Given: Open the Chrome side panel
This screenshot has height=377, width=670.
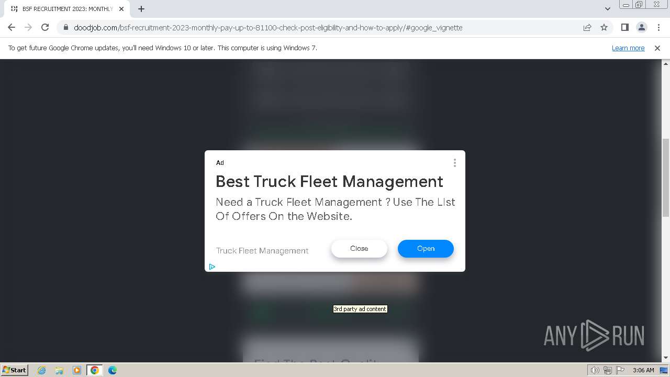Looking at the screenshot, I should click(624, 27).
